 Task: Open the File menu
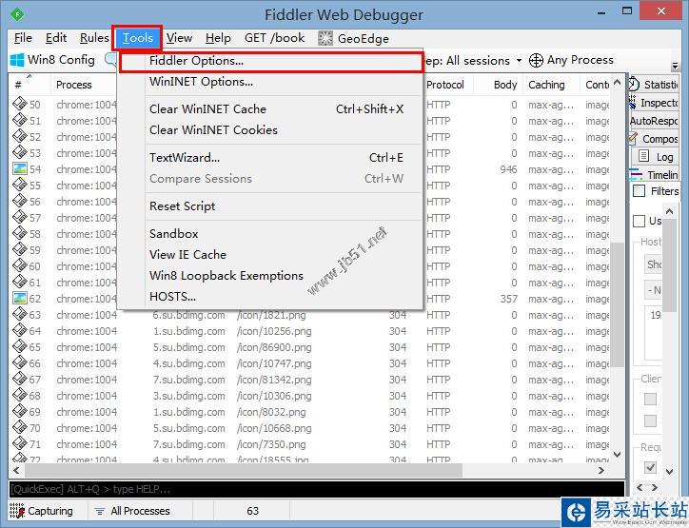[x=23, y=38]
